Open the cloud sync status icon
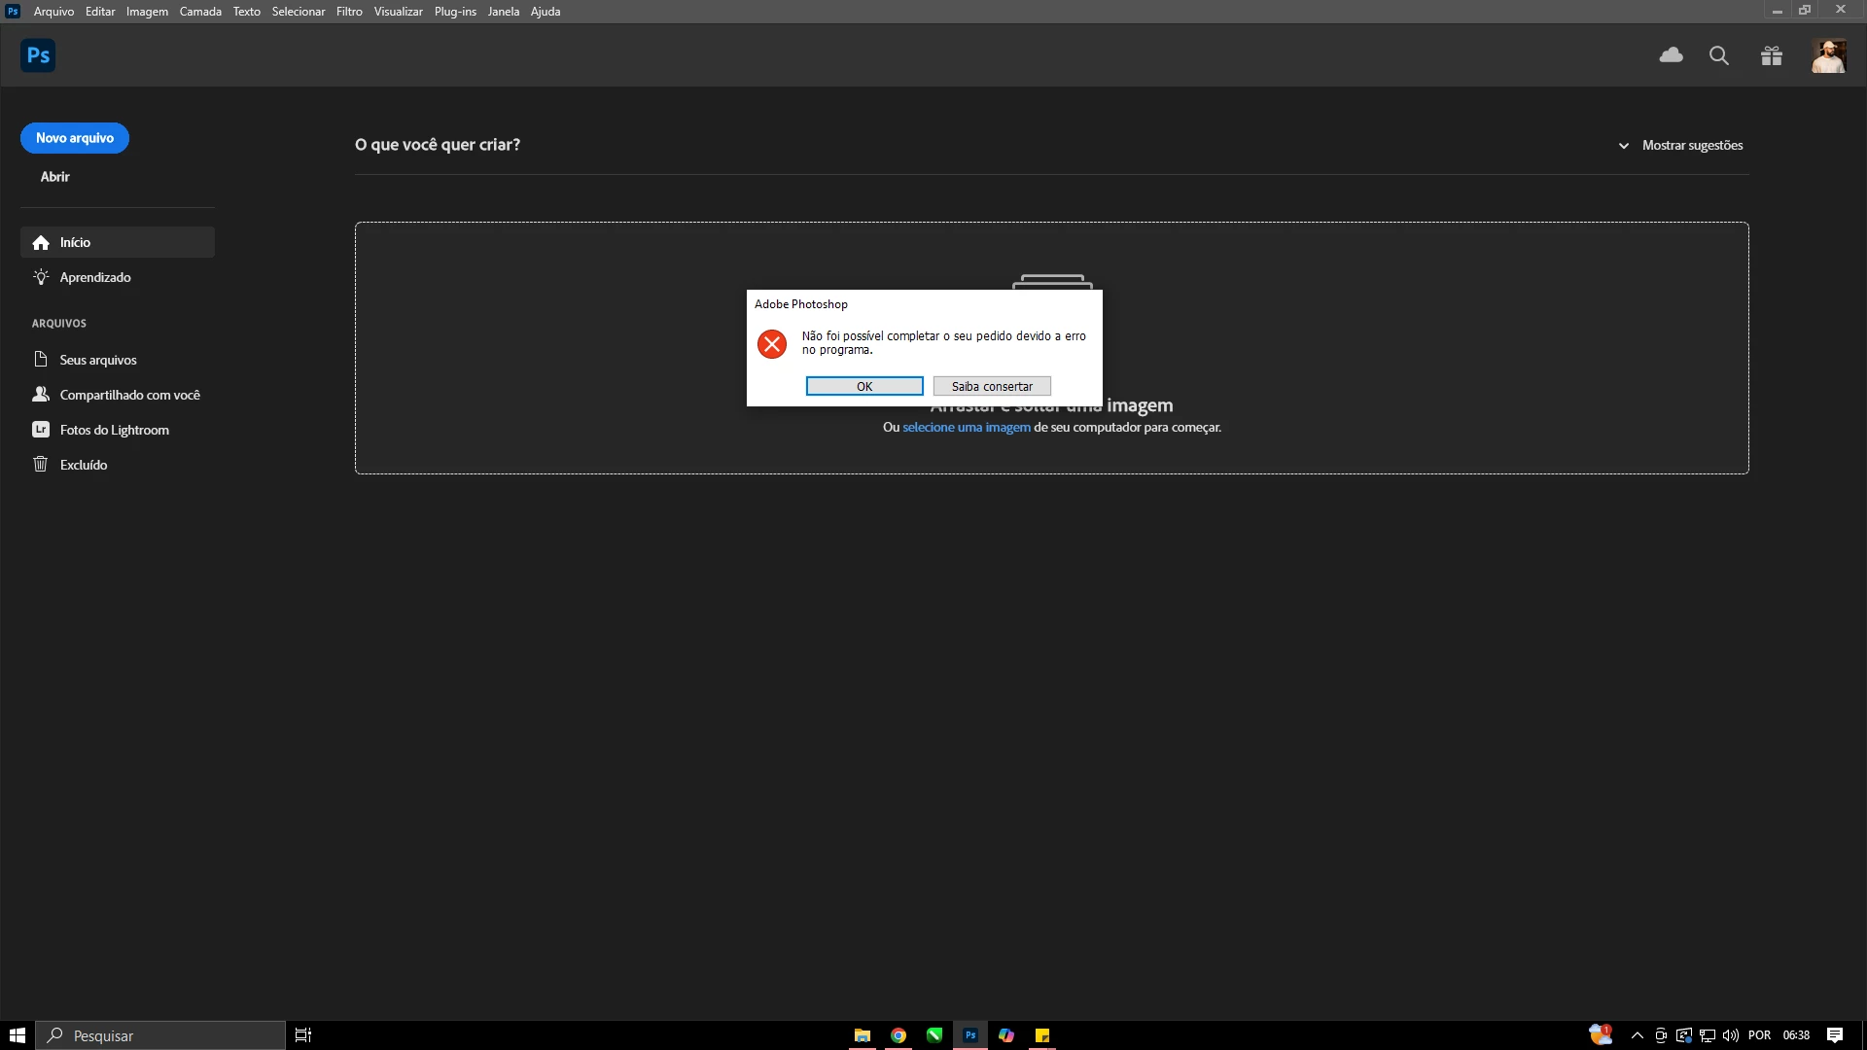Viewport: 1867px width, 1050px height. (1671, 55)
